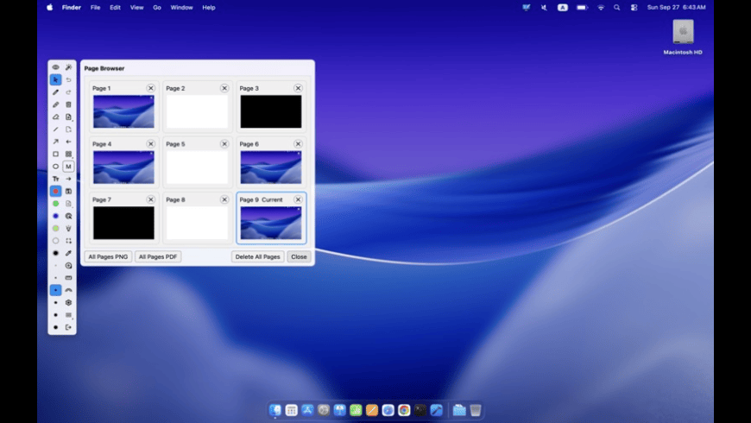Open settings with the gear icon
This screenshot has width=751, height=423.
(x=68, y=303)
